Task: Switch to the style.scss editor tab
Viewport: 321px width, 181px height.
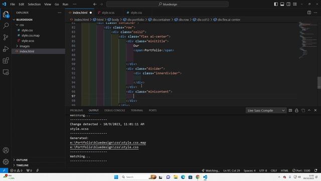Action: coord(108,13)
